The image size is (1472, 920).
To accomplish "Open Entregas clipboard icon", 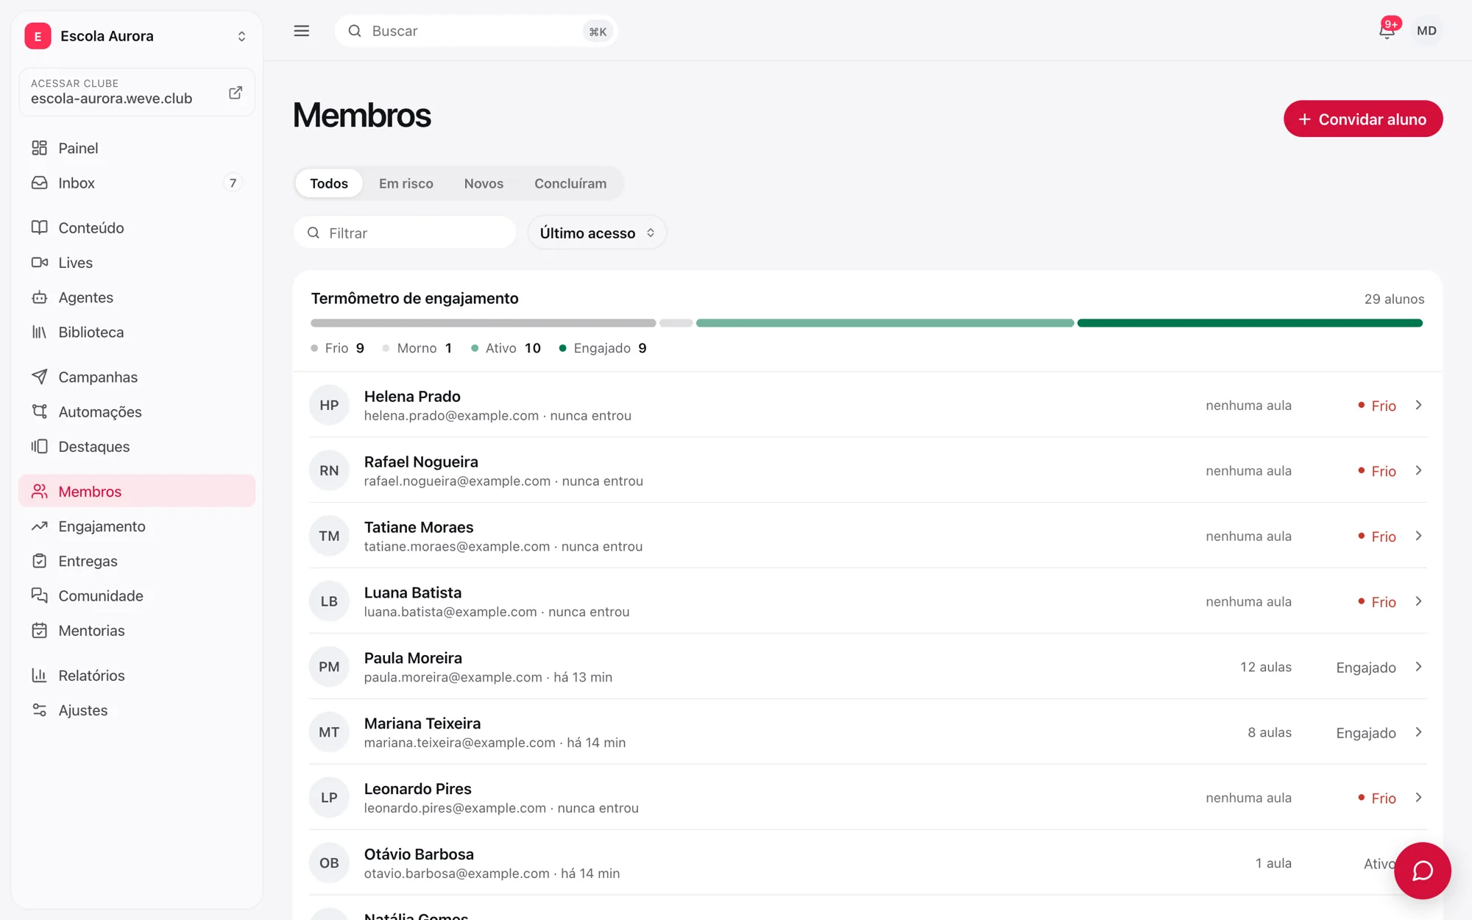I will [40, 561].
